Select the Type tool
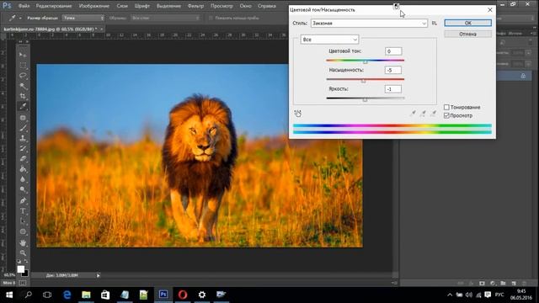The image size is (539, 303). 23,211
